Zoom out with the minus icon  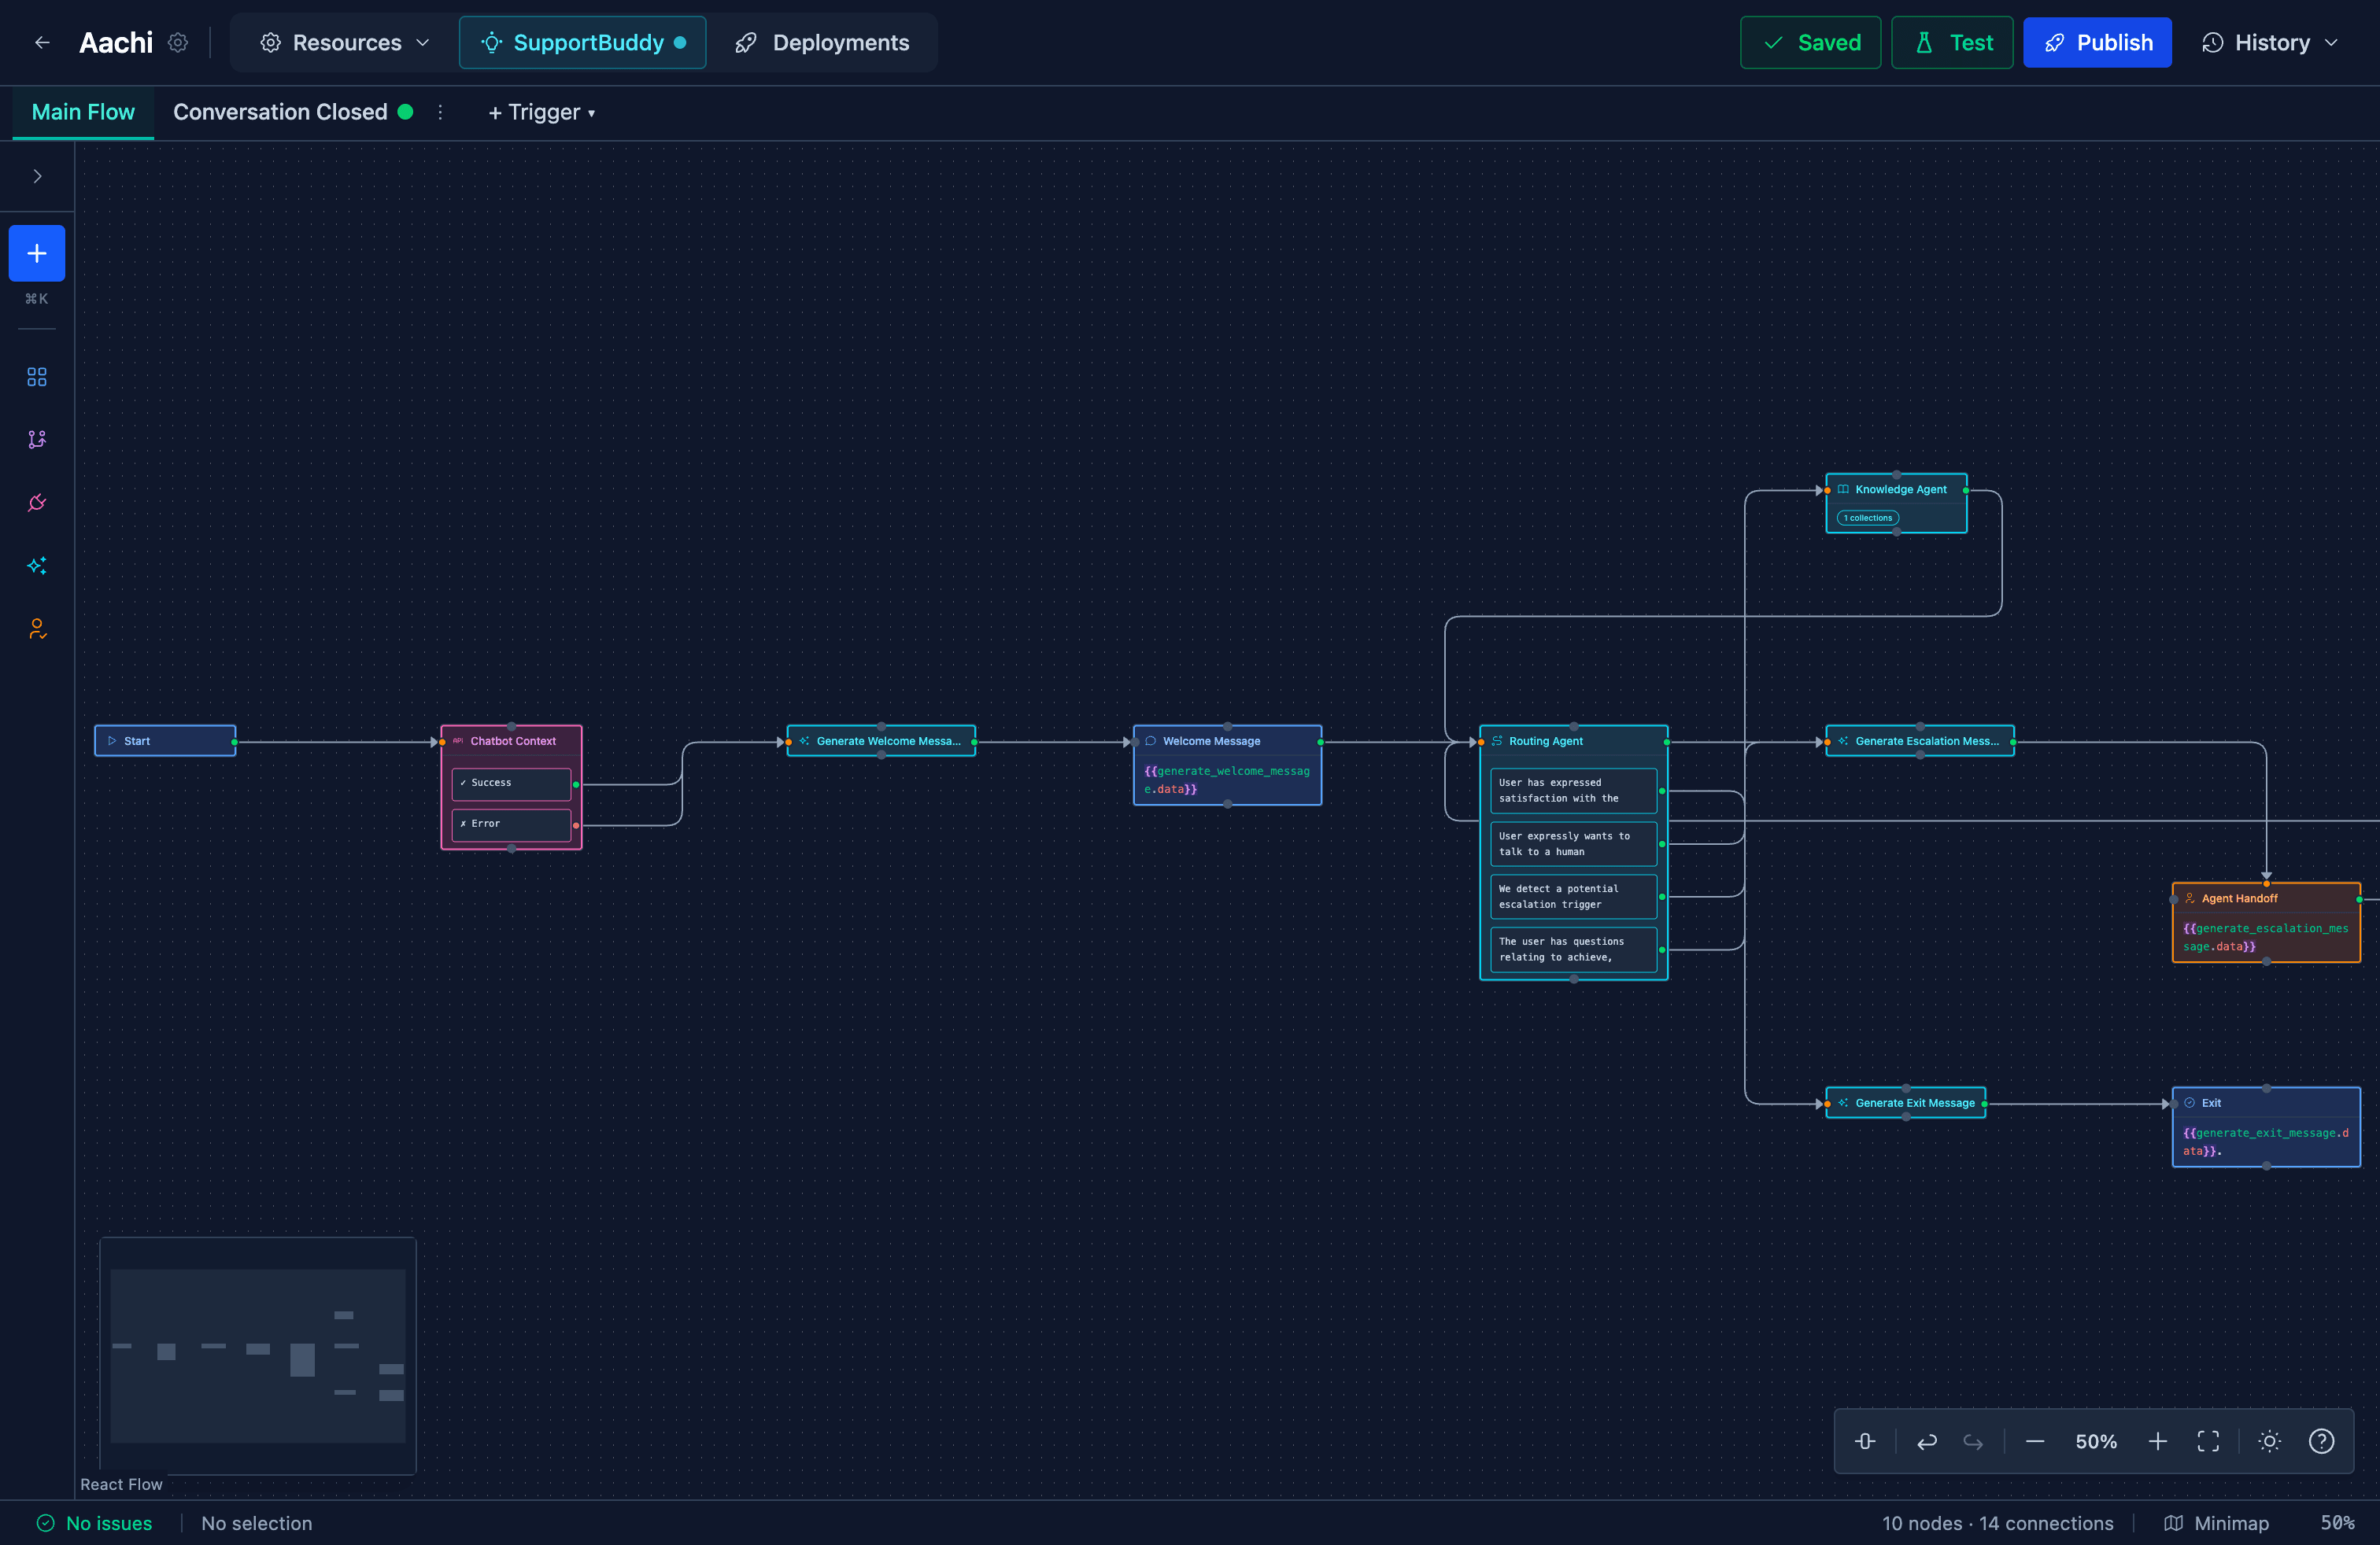(x=2035, y=1441)
